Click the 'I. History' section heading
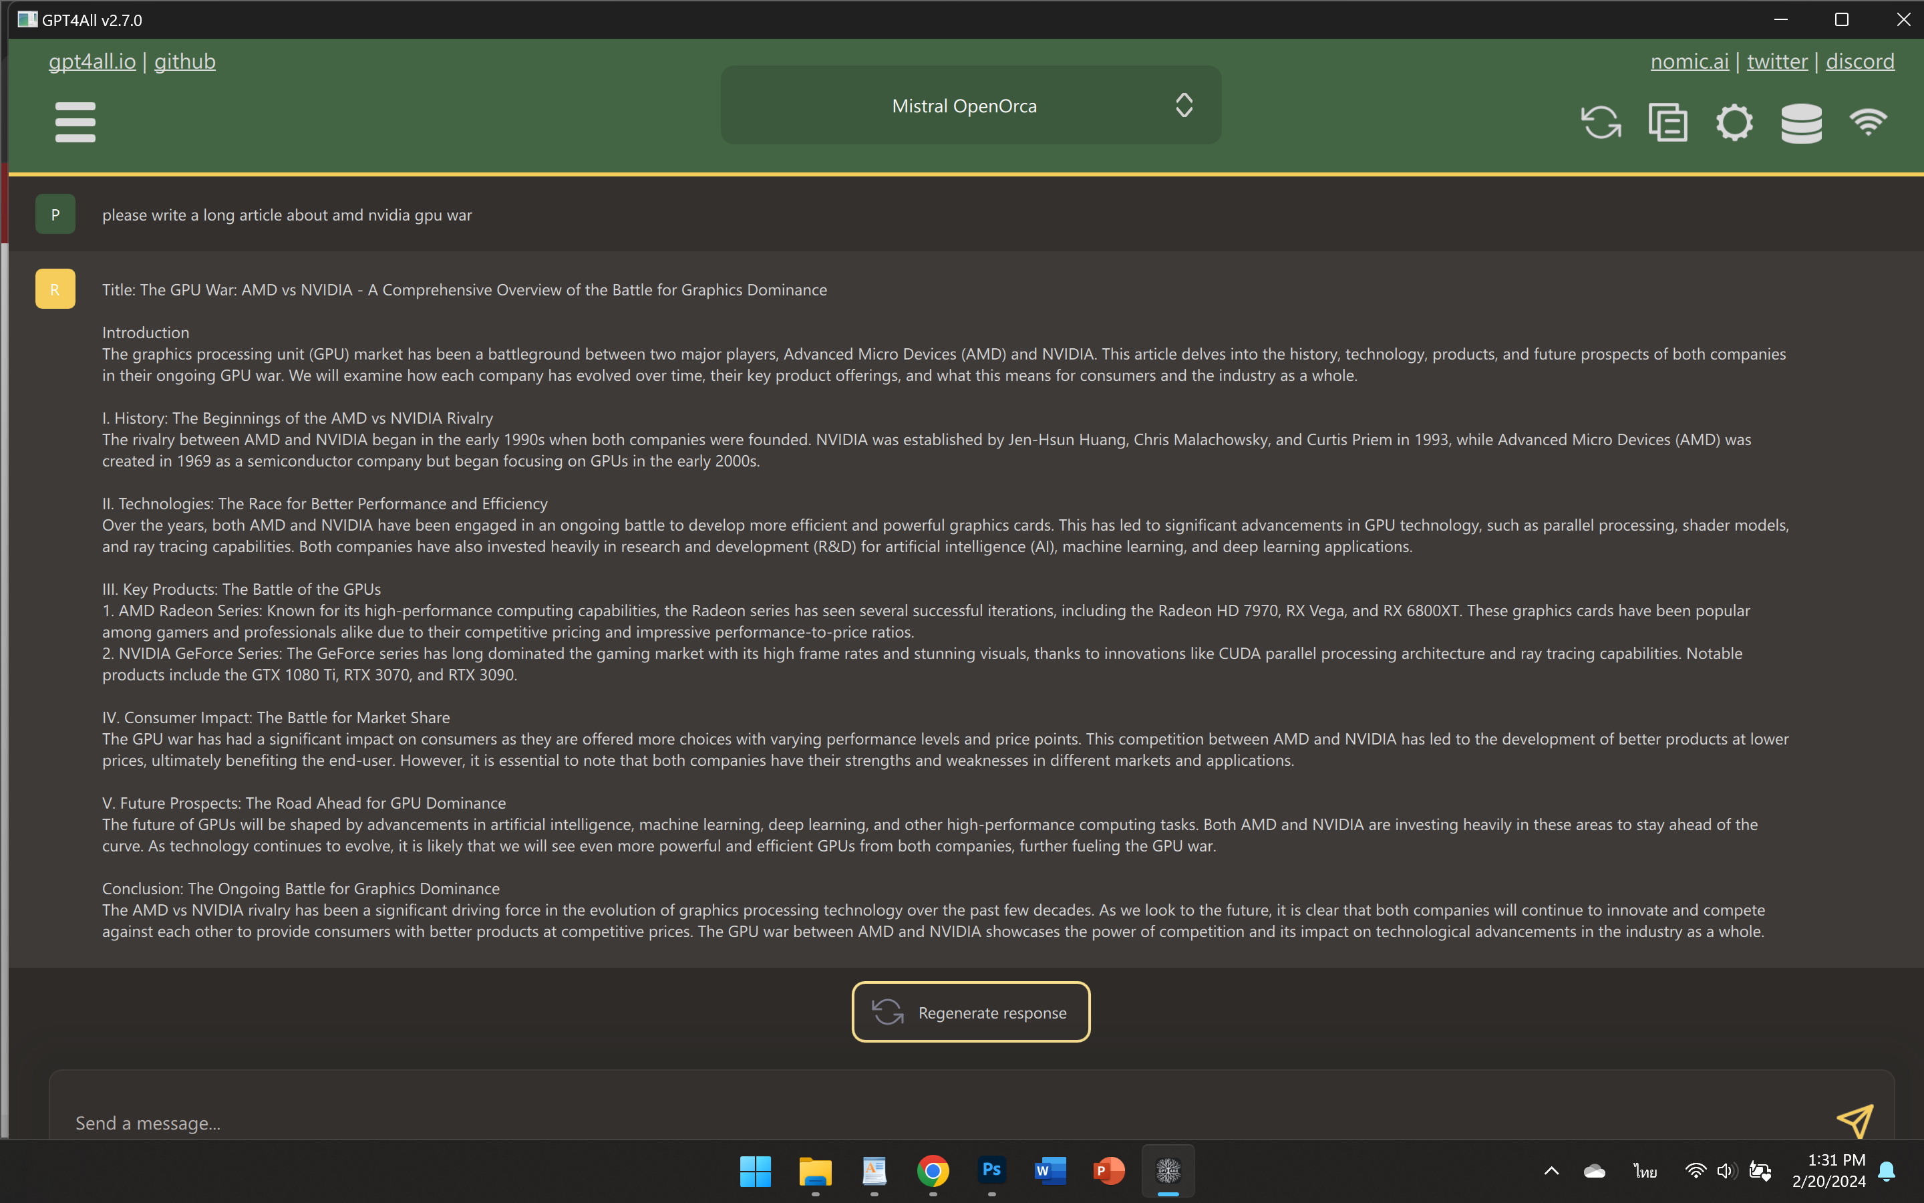 tap(297, 418)
